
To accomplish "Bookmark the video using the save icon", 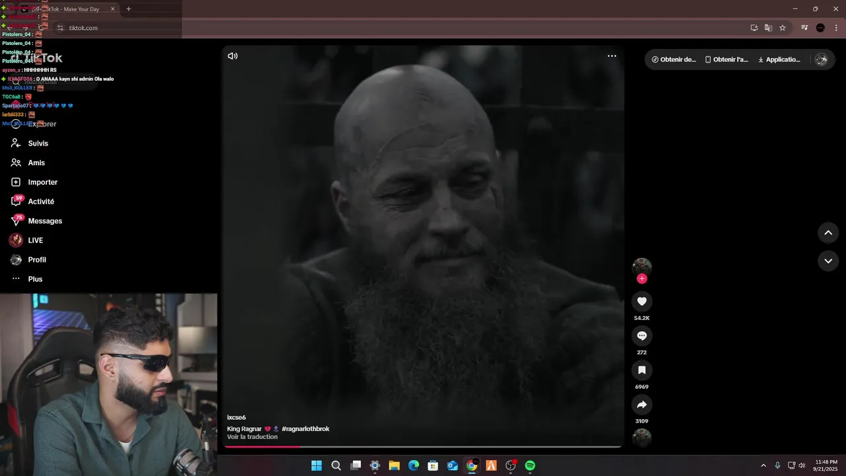I will click(x=642, y=370).
